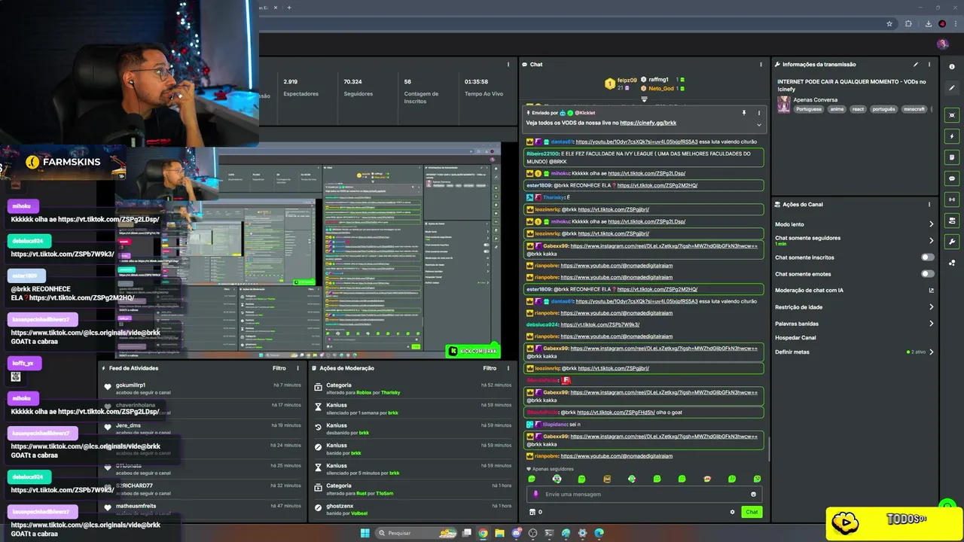Click the Apenas Conversa category thumbnail
Viewport: 964px width, 542px height.
(x=784, y=105)
